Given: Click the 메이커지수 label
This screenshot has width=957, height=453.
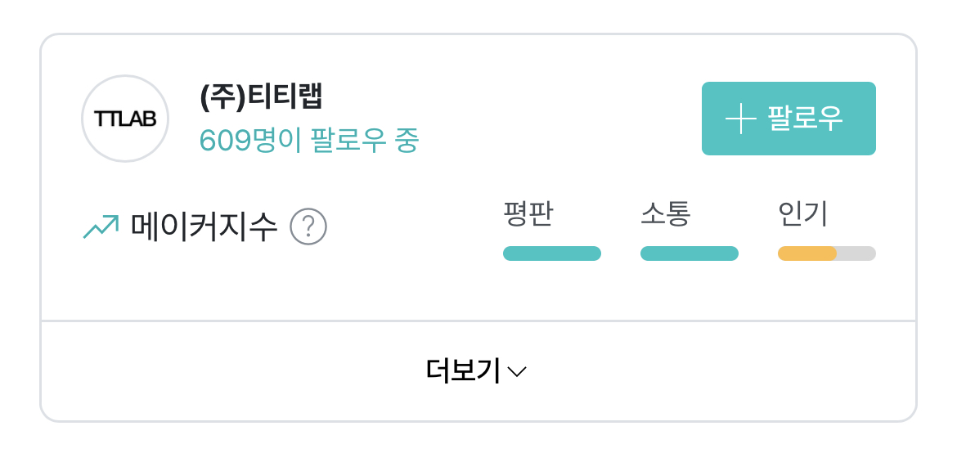Looking at the screenshot, I should tap(204, 227).
